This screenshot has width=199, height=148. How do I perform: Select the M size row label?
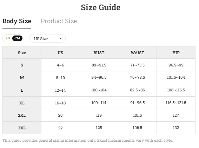(x=22, y=78)
